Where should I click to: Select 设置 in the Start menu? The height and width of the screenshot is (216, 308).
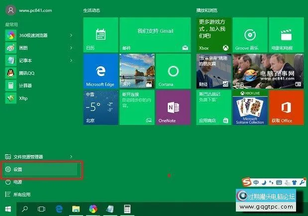pyautogui.click(x=40, y=170)
